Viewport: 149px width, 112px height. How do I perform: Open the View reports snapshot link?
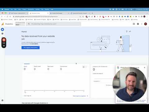coord(80,96)
